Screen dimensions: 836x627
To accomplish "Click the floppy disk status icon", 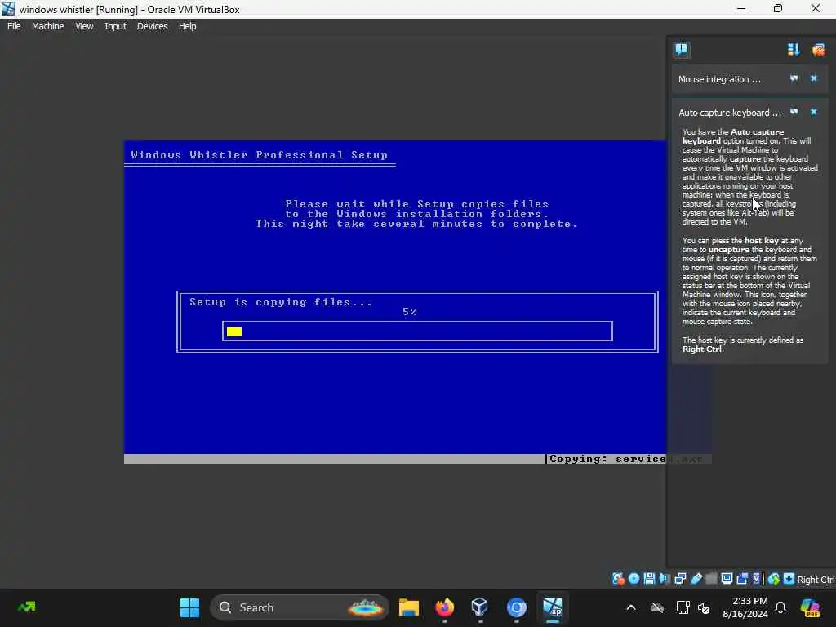I will (649, 579).
